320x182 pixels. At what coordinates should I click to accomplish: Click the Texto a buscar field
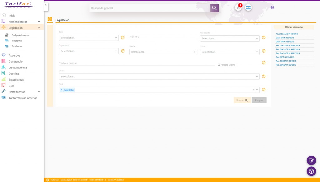click(x=137, y=63)
